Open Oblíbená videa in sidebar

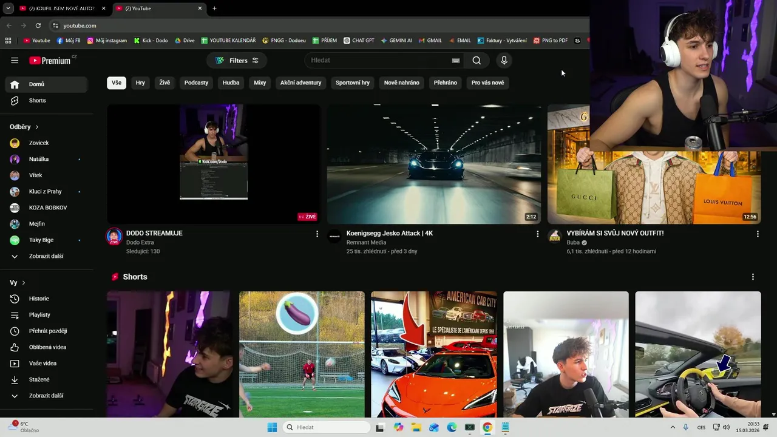(x=47, y=347)
